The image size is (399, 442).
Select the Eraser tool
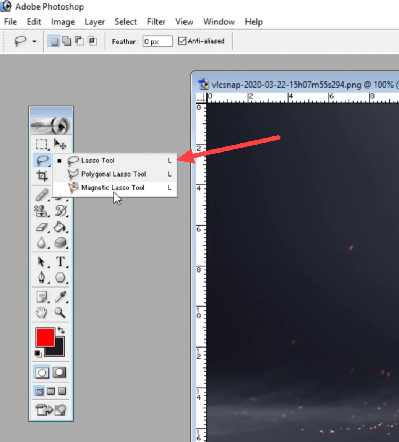coord(42,227)
